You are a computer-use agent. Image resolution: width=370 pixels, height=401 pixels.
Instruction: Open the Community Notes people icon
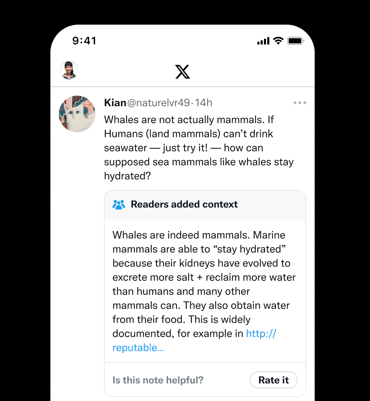pyautogui.click(x=119, y=204)
